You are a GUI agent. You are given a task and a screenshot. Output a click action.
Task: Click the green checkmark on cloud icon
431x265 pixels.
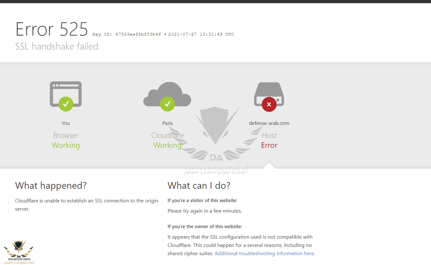tap(167, 104)
